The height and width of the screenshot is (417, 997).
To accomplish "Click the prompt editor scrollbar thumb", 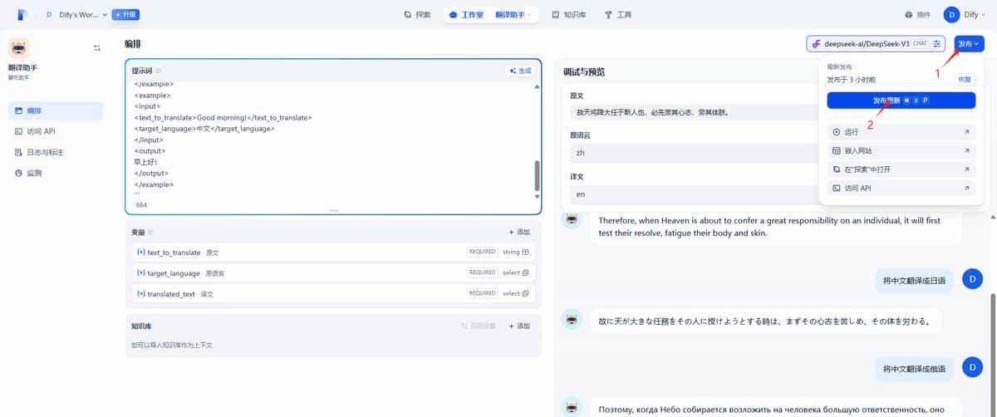I will [537, 176].
